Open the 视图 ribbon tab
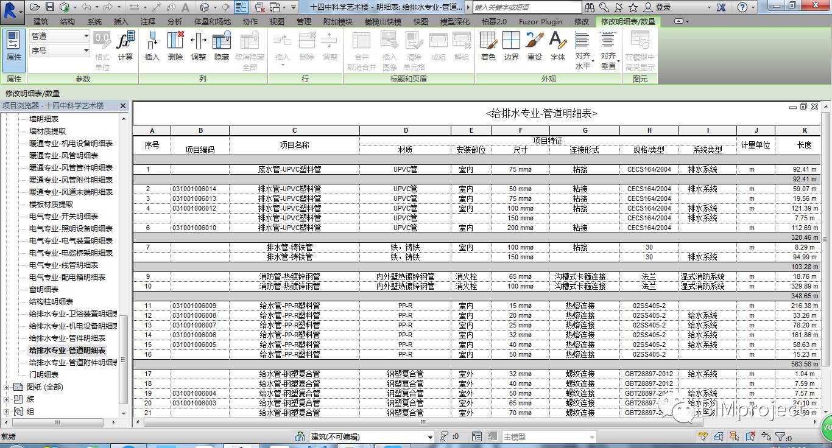Viewport: 832px width, 448px height. point(277,21)
